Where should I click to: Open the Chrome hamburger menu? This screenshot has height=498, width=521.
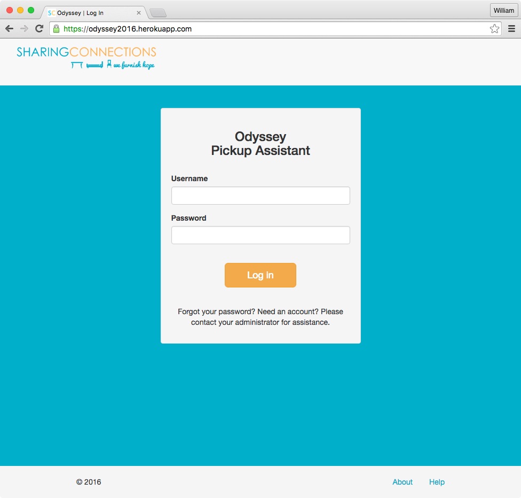[x=512, y=29]
